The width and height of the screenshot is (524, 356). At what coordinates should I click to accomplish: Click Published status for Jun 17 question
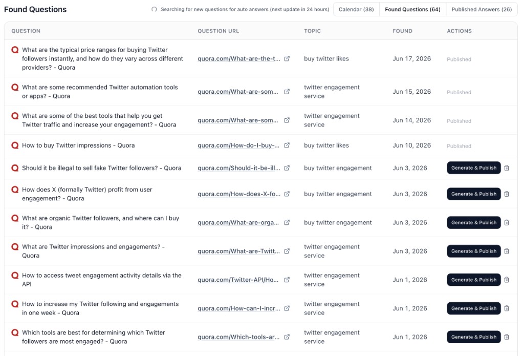[459, 59]
